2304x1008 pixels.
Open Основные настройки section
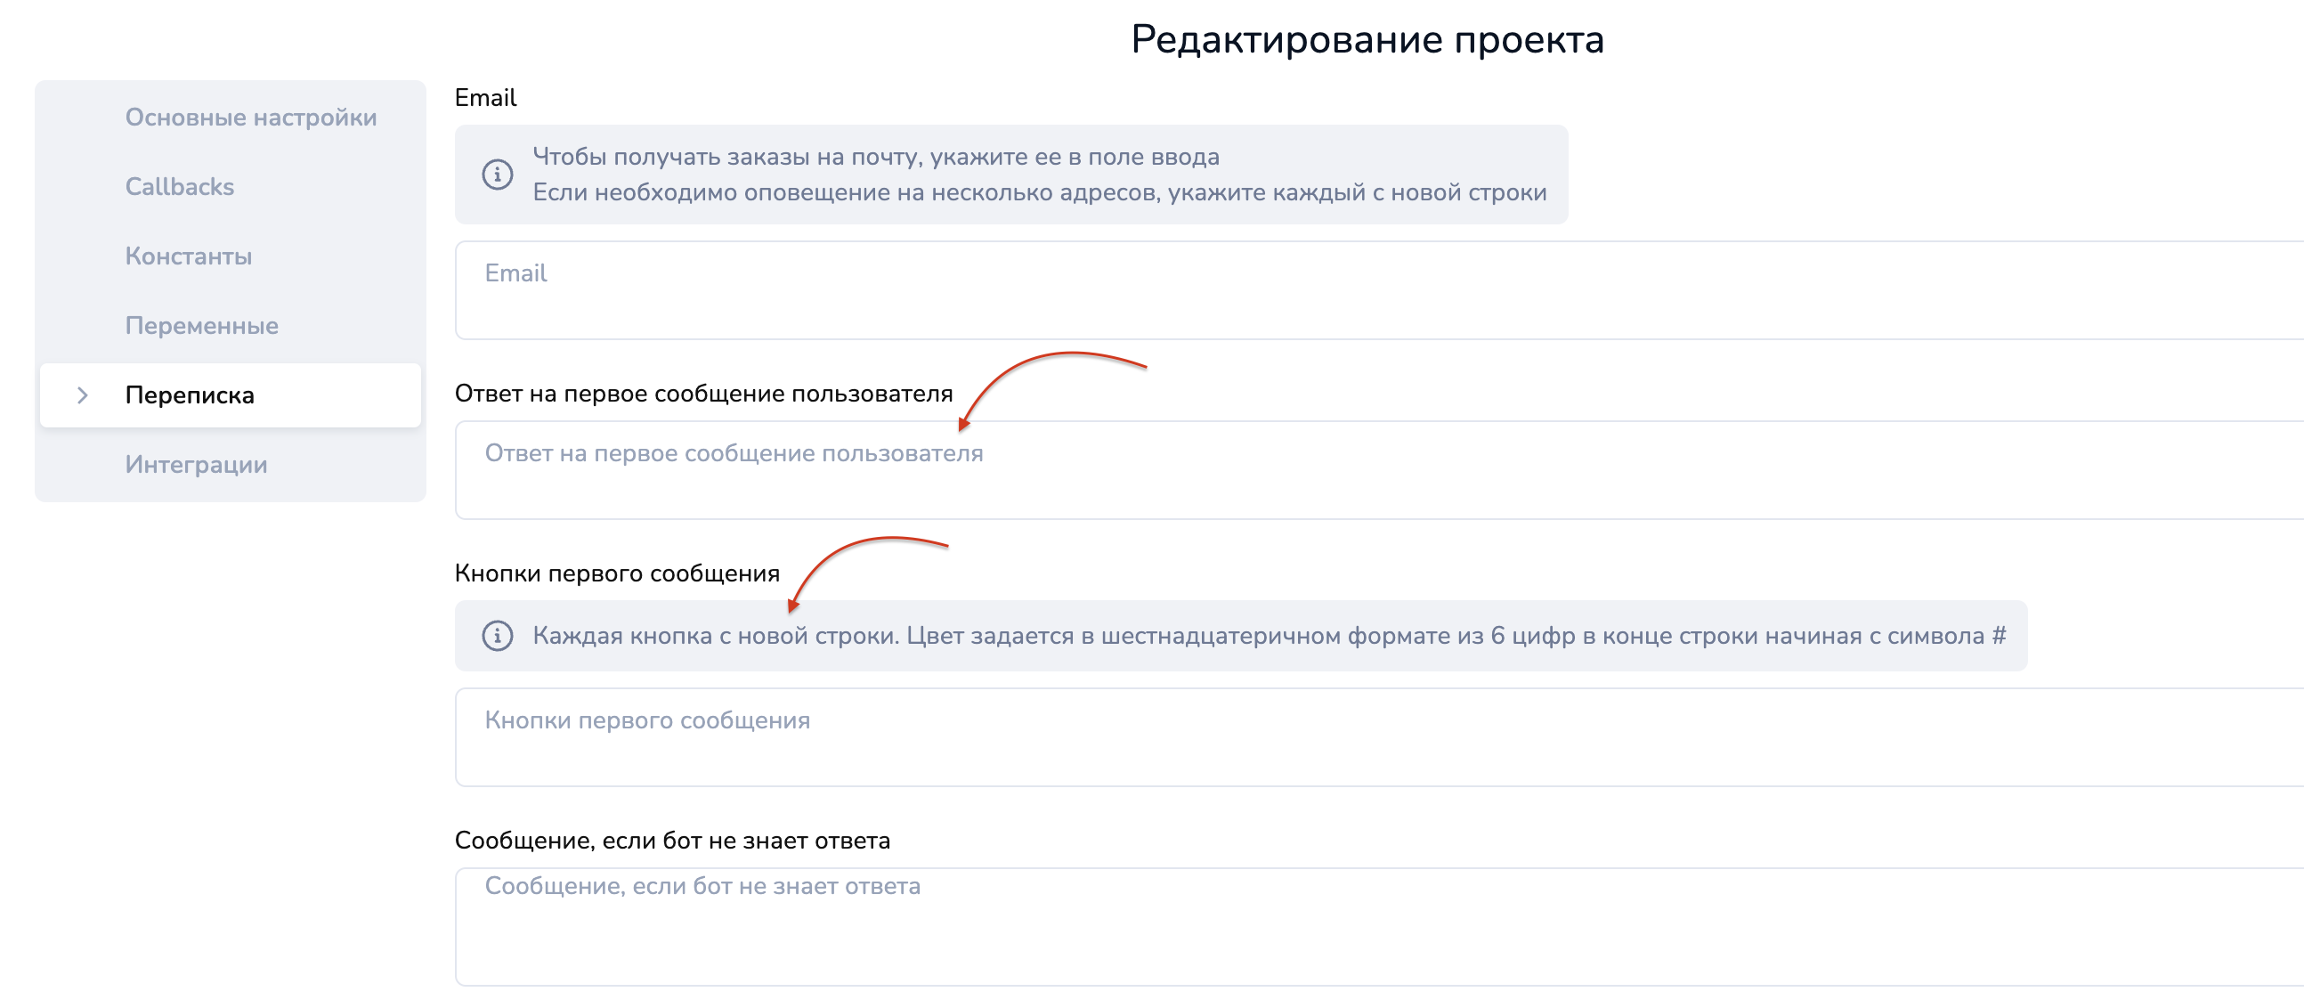(250, 118)
